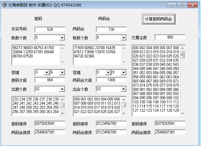Click the 计算胆码两码合 button

tap(159, 19)
